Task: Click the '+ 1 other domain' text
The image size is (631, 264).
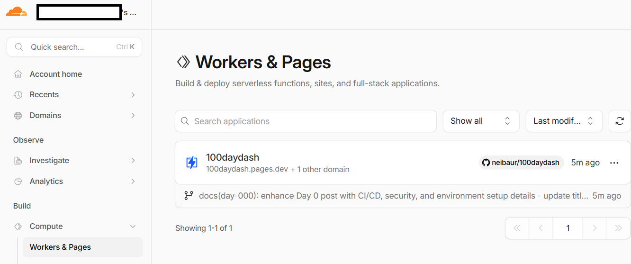Action: [x=320, y=169]
